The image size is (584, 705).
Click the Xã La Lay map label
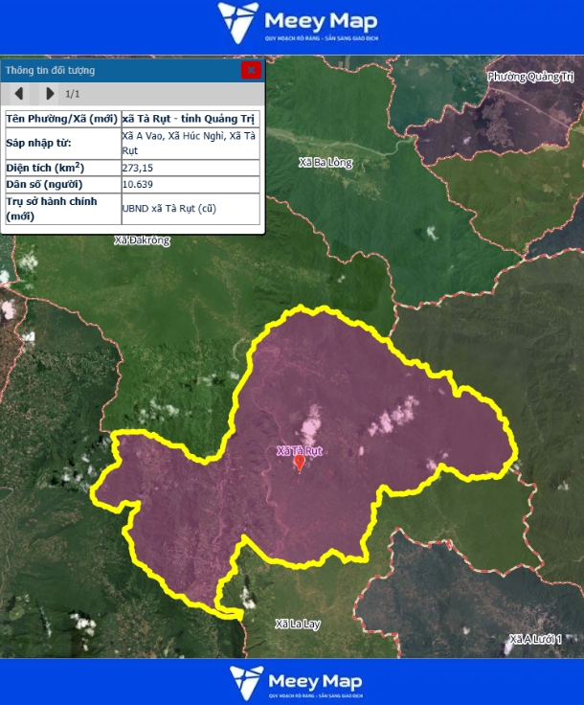point(298,625)
